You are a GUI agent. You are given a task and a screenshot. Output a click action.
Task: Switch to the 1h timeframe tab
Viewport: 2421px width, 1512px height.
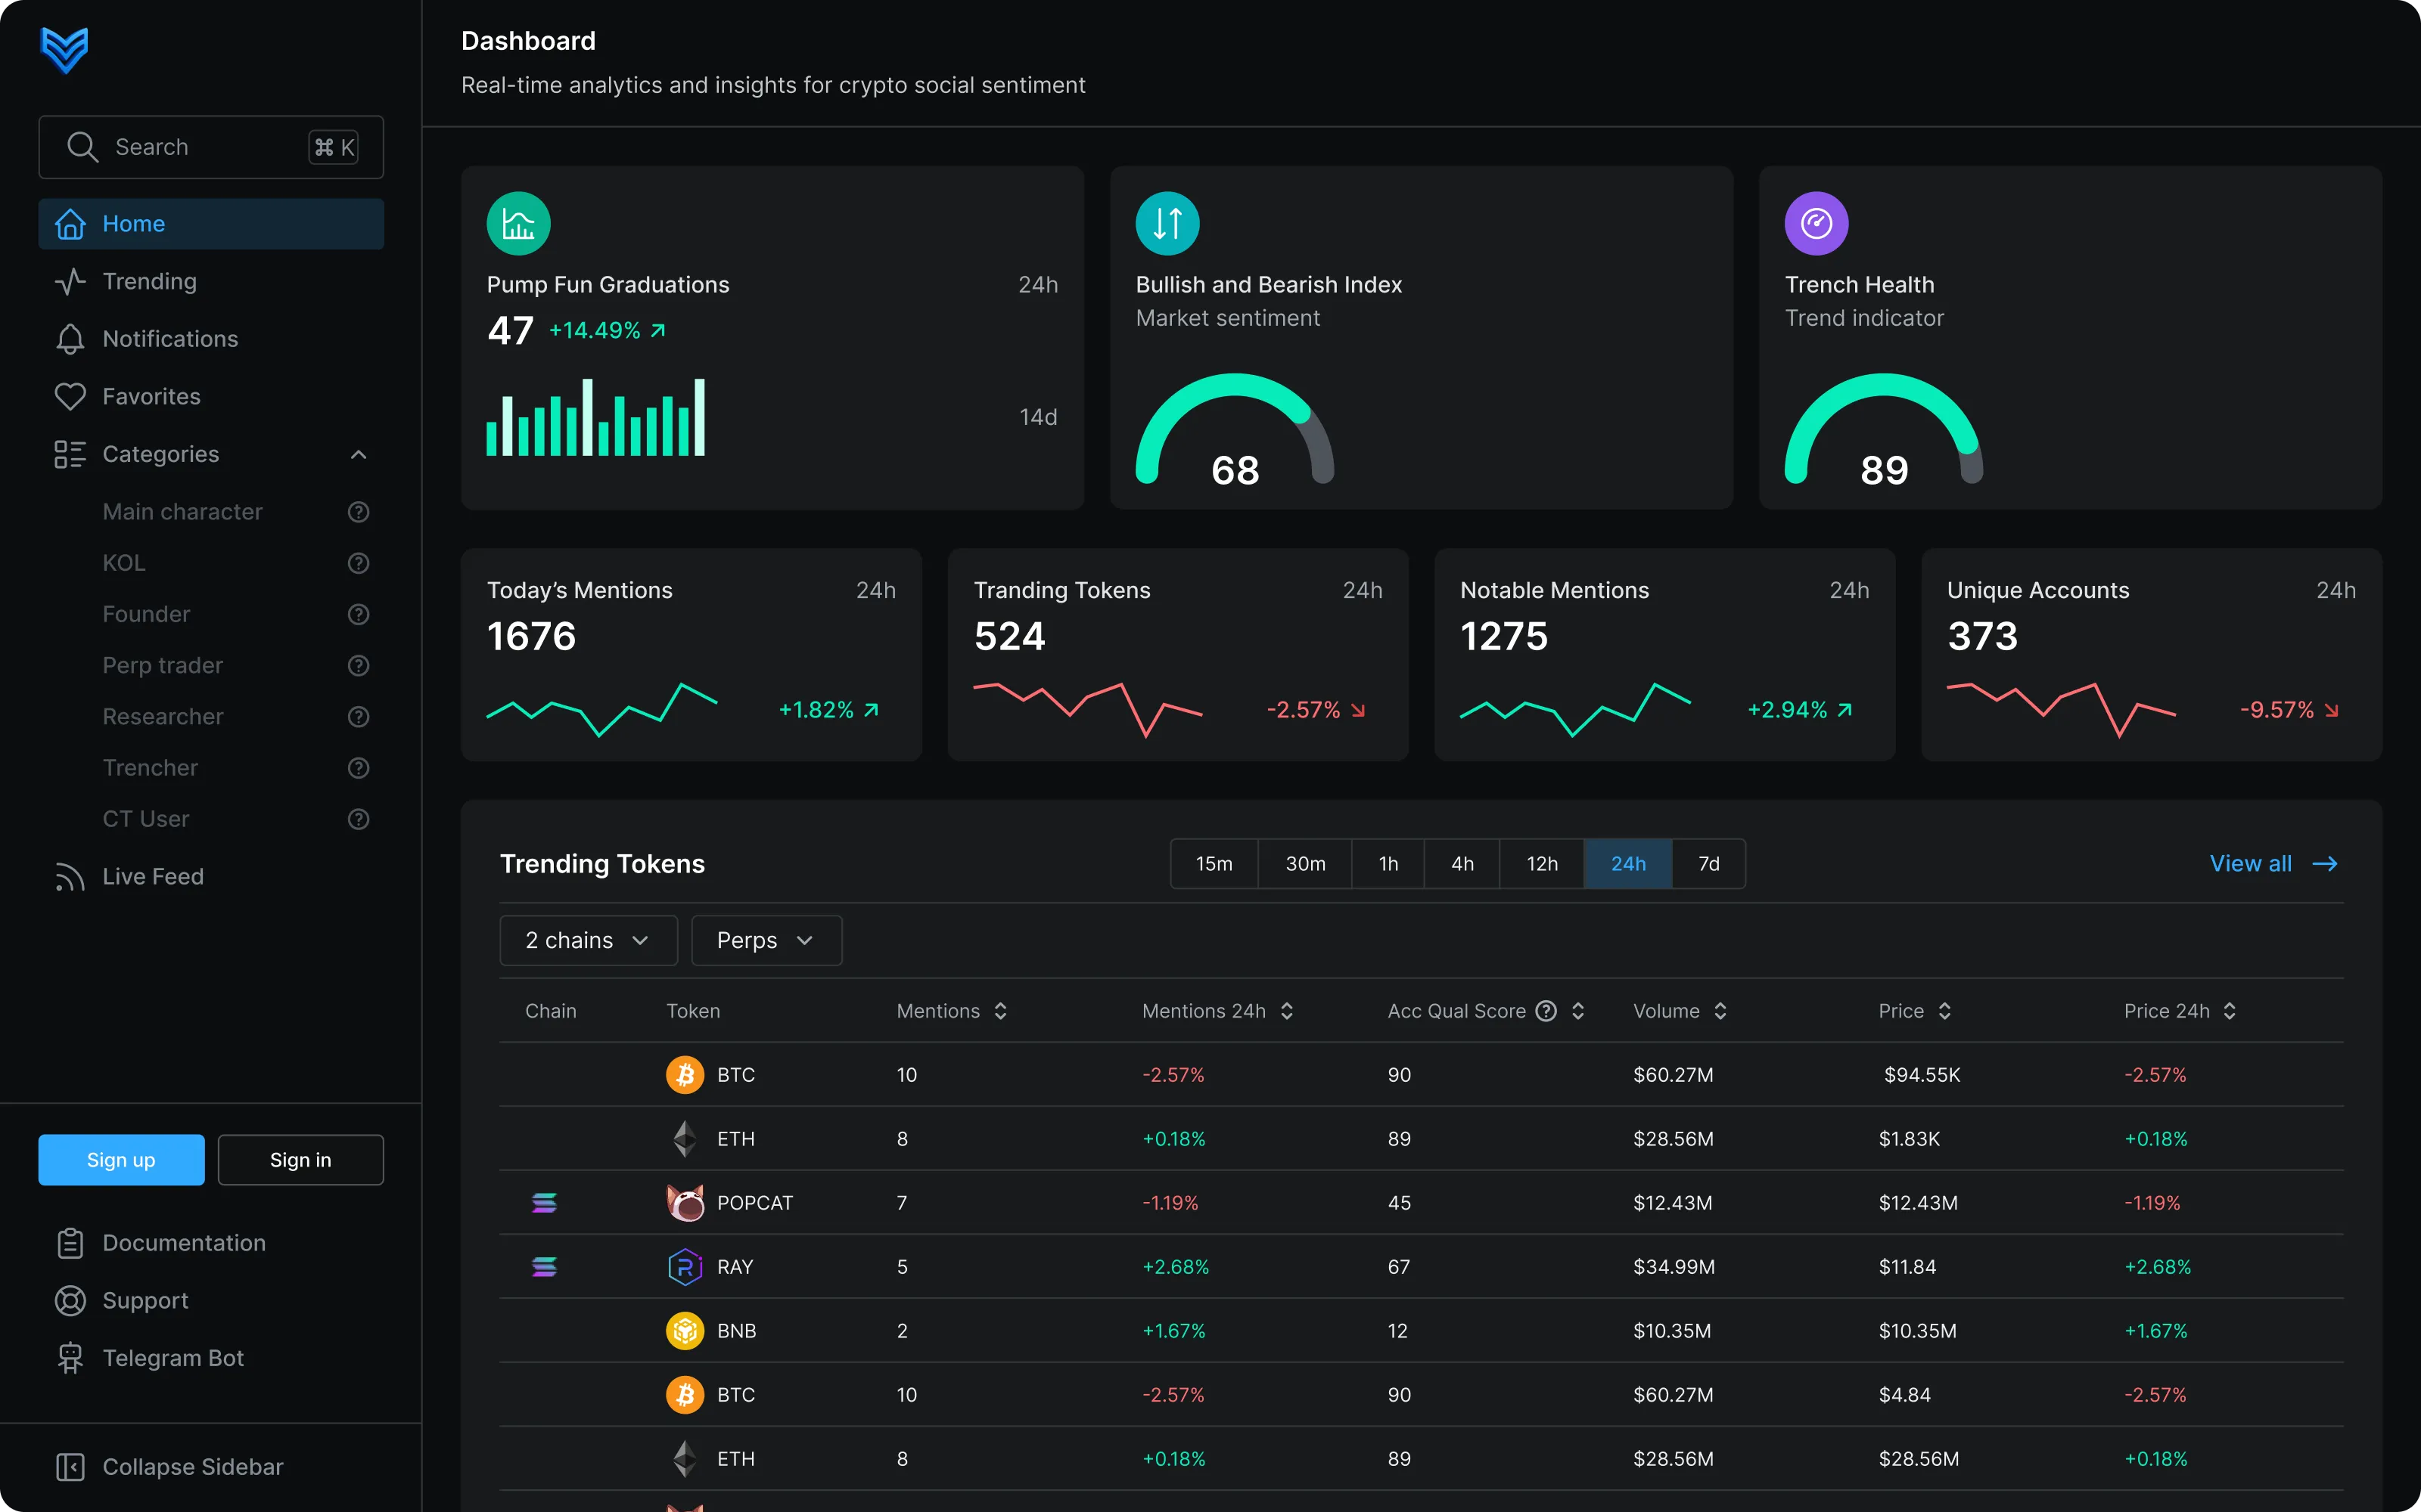(1388, 864)
